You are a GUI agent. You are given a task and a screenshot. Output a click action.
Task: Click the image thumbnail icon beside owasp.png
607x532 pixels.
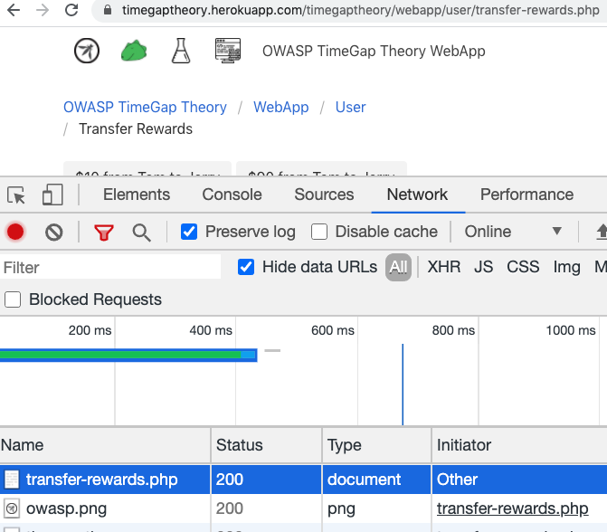tap(12, 508)
